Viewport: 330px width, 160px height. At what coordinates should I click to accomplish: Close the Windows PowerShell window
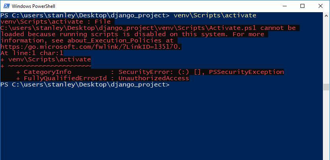[320, 6]
